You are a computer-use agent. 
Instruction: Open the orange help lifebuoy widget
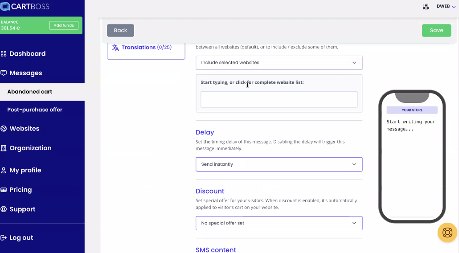pos(447,233)
